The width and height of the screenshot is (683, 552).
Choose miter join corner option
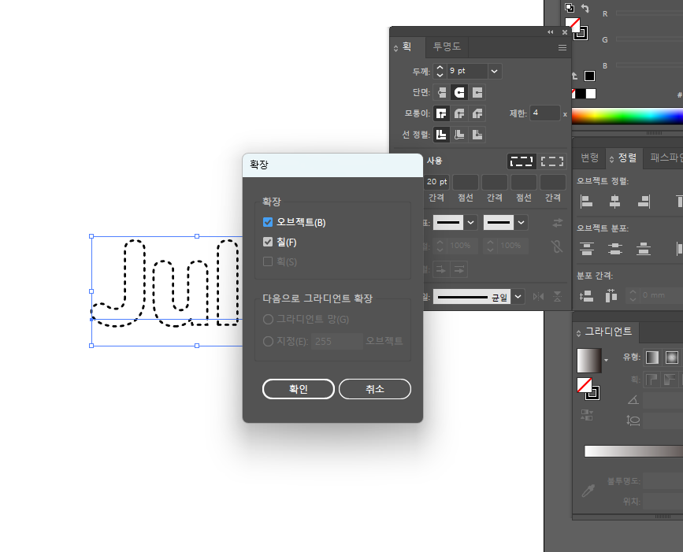442,113
